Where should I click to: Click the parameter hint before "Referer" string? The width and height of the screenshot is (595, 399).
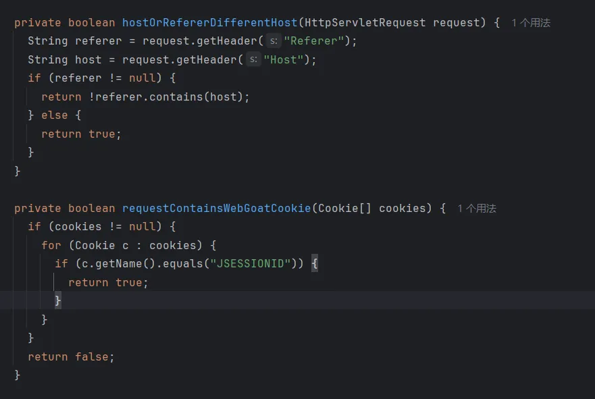tap(273, 41)
